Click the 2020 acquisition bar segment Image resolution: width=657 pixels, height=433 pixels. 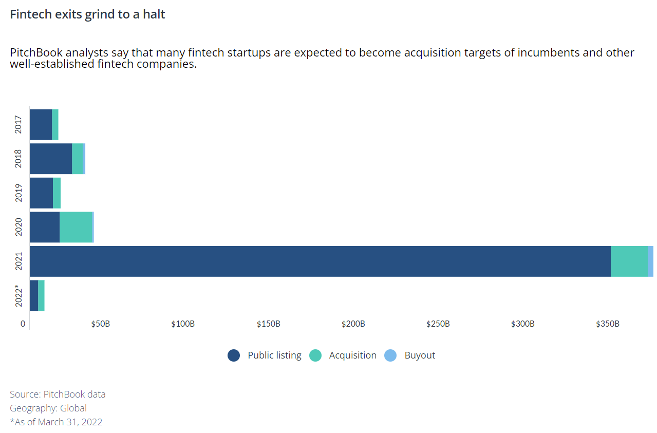click(x=76, y=227)
